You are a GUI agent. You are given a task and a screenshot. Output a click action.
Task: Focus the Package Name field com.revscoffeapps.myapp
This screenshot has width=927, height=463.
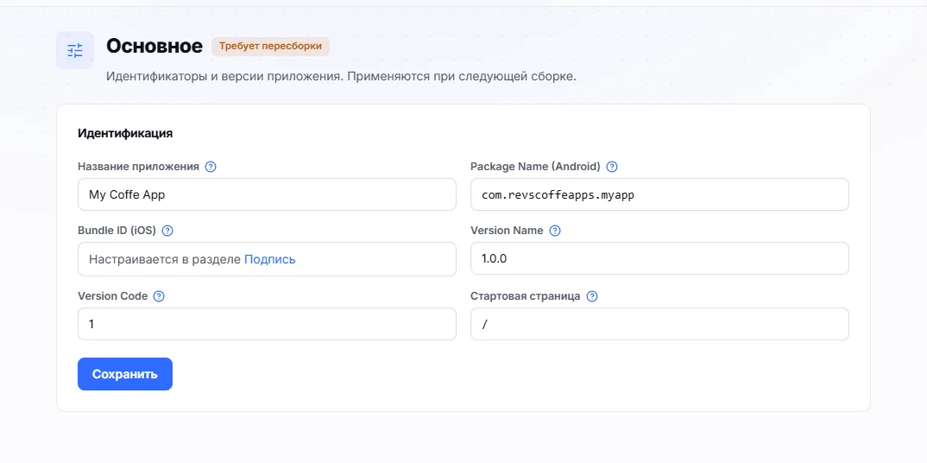[659, 194]
